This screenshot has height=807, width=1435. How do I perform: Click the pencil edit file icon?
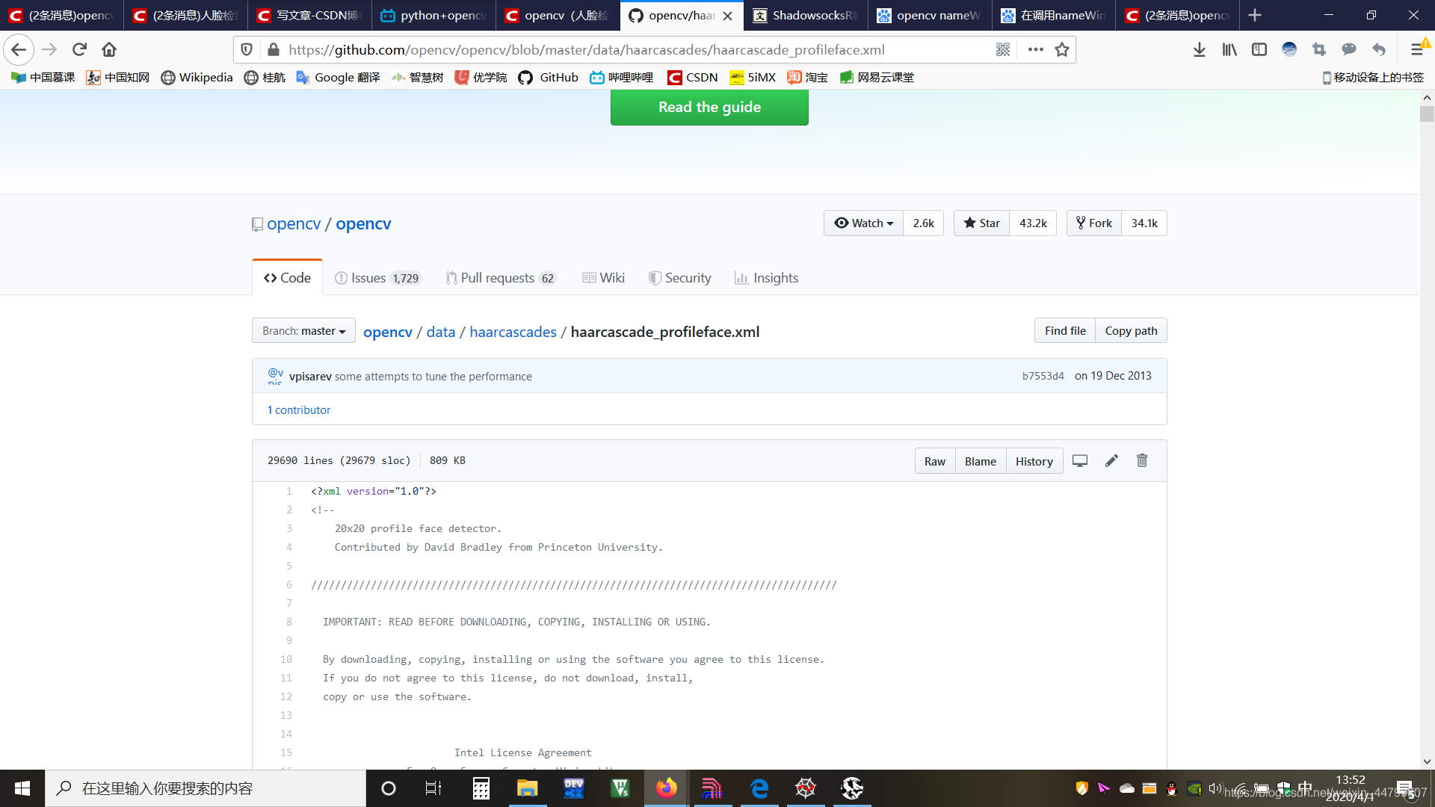point(1111,461)
